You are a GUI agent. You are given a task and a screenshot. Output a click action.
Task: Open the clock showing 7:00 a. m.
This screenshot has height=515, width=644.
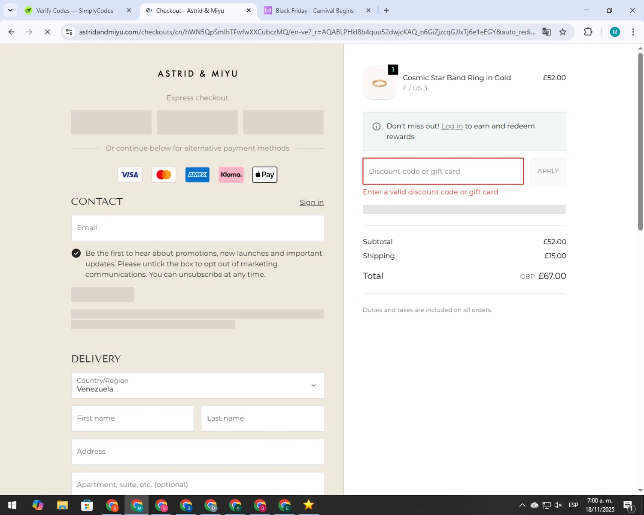(600, 505)
